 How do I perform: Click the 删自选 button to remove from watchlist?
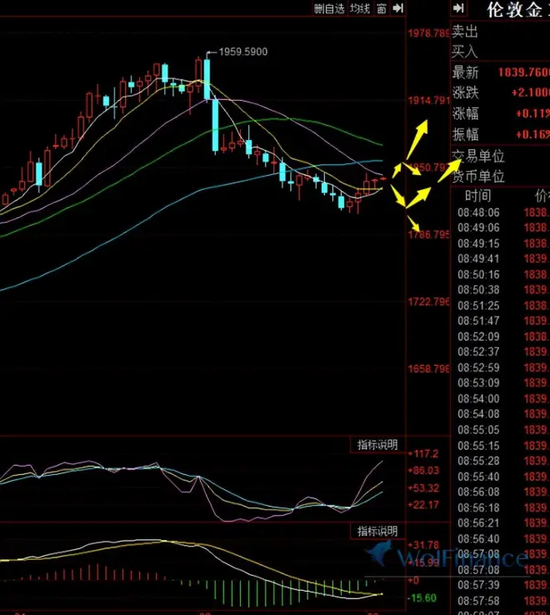coord(328,8)
